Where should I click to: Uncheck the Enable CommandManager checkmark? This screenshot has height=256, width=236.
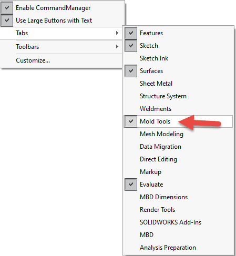pyautogui.click(x=7, y=8)
